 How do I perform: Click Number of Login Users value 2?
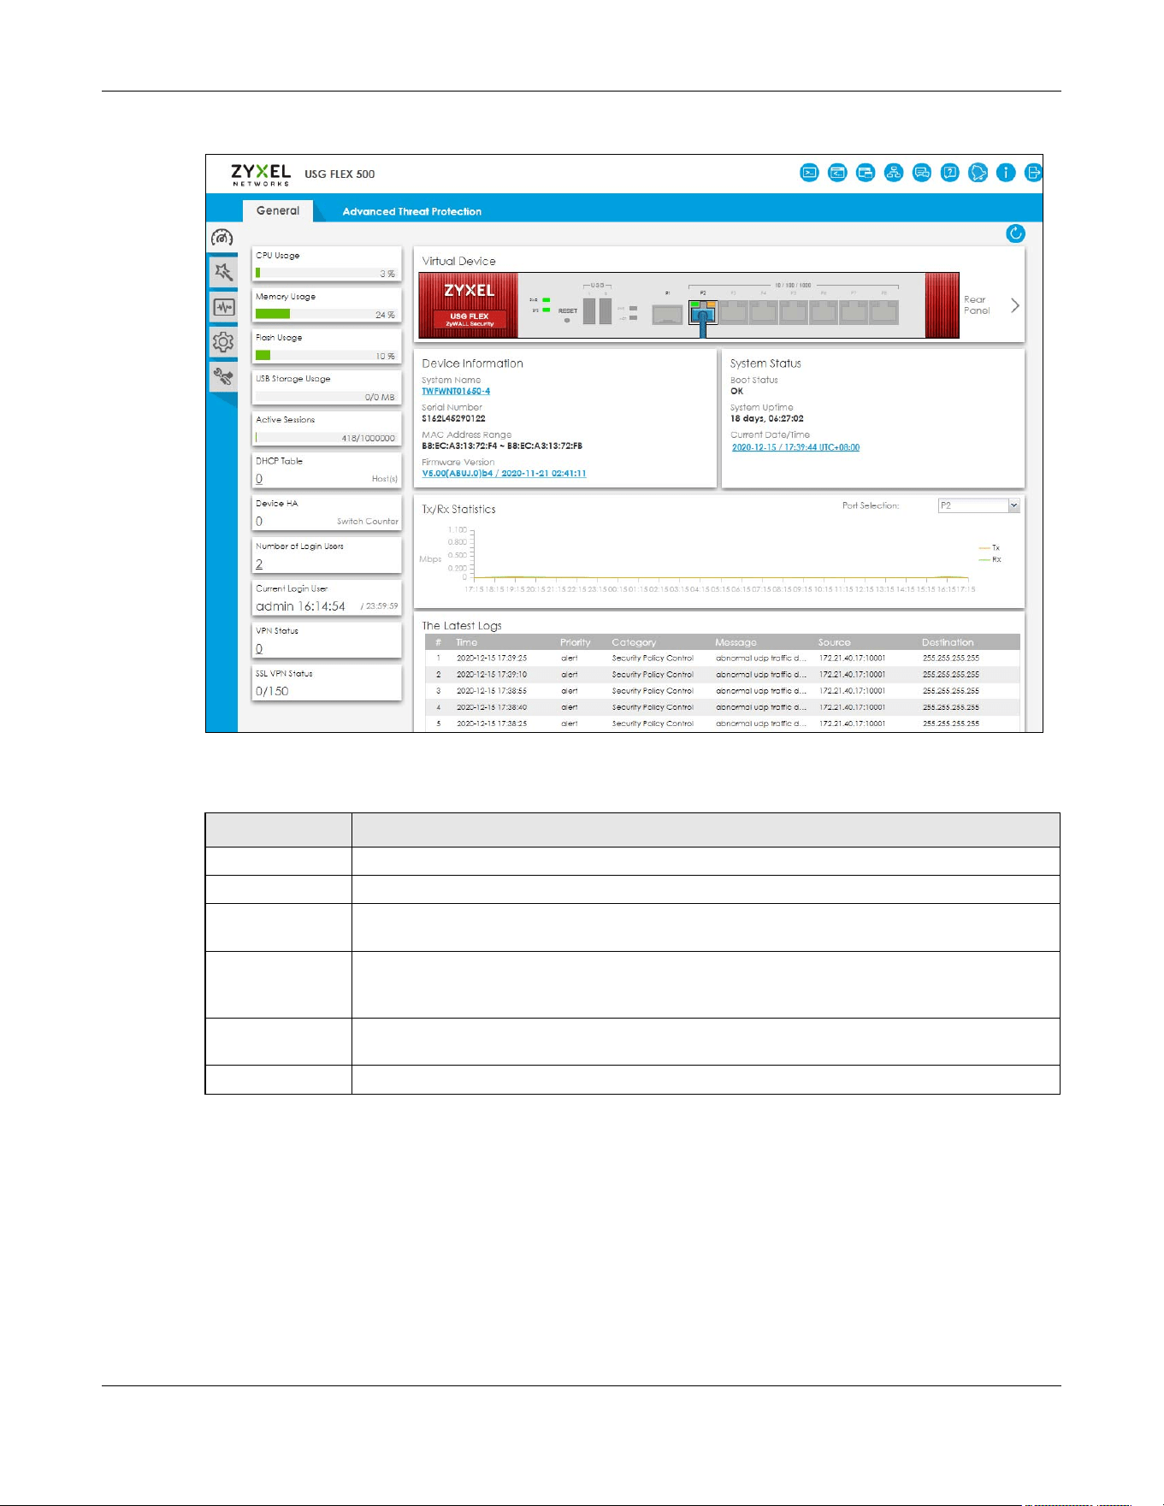tap(259, 564)
